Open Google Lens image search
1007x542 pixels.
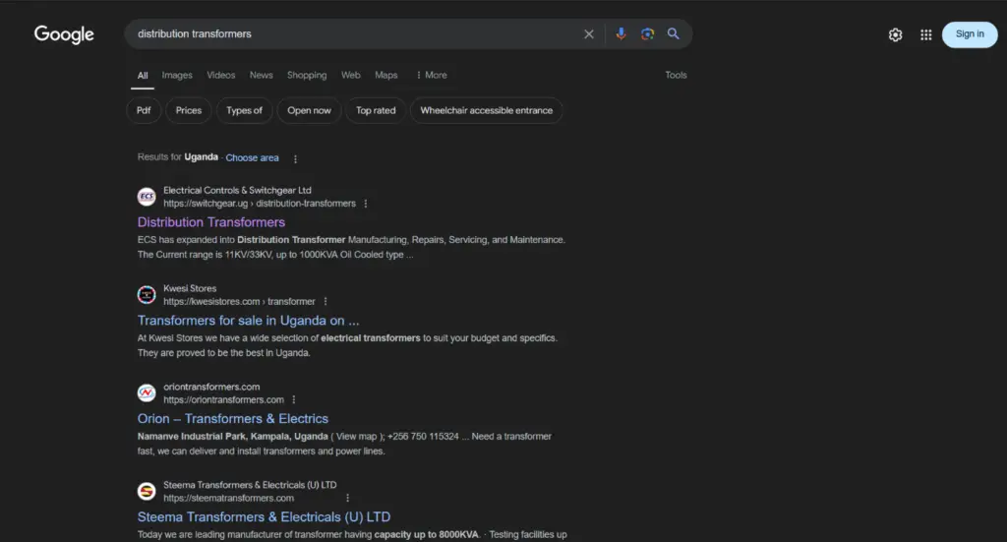pyautogui.click(x=647, y=33)
